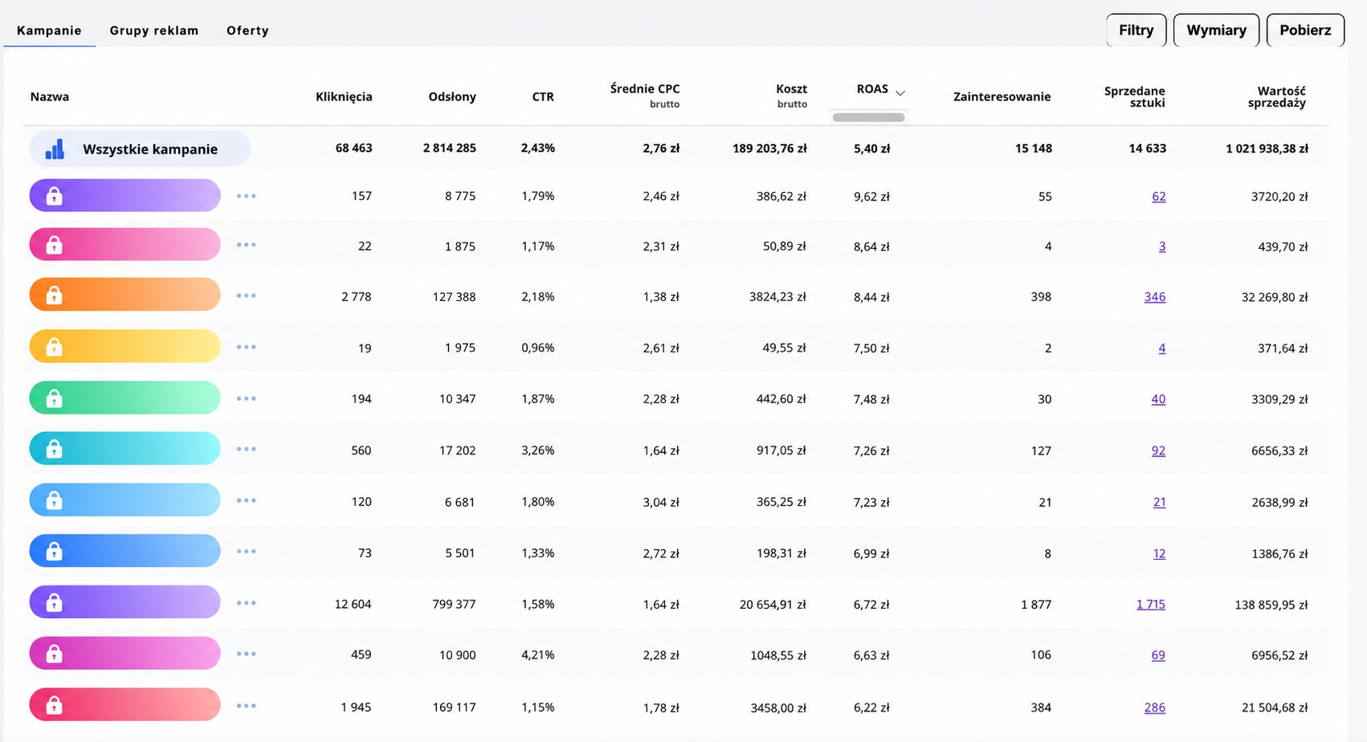Sort by the Odsłony column header

(x=452, y=96)
